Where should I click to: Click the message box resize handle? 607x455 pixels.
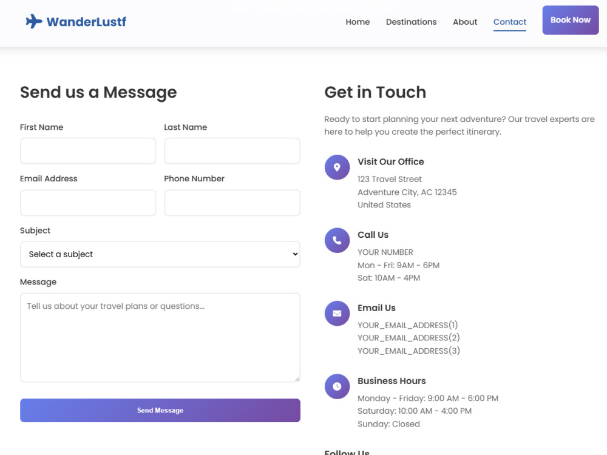tap(297, 379)
